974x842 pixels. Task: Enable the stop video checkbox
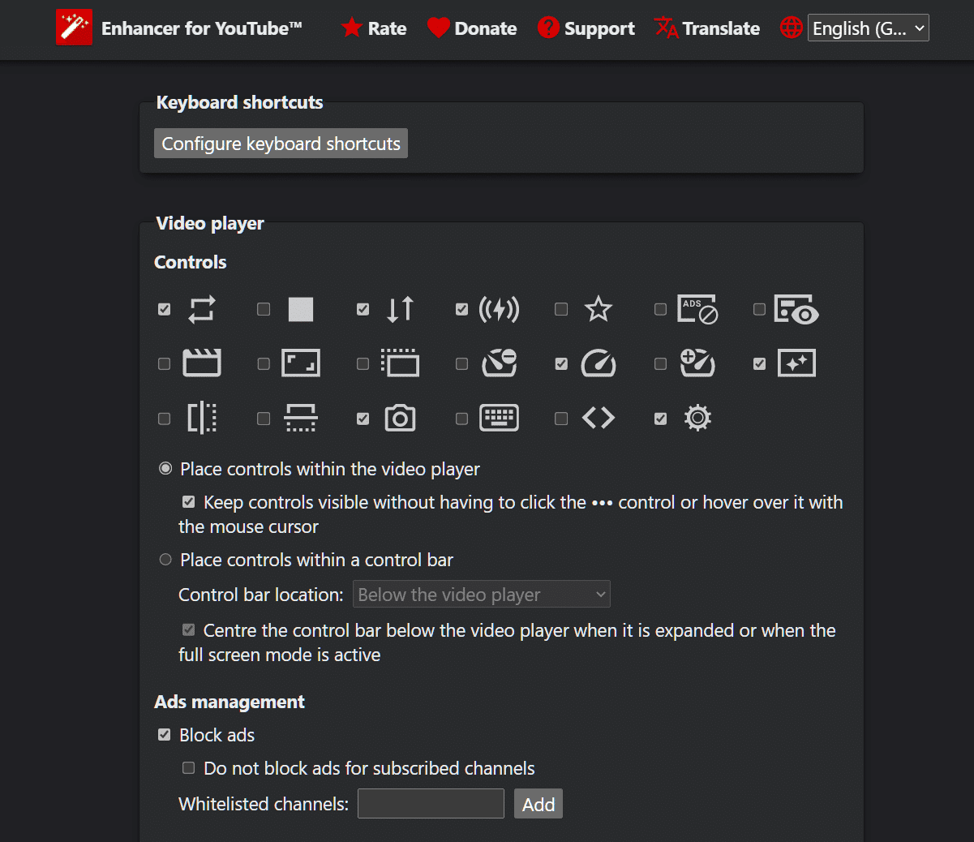[x=264, y=309]
